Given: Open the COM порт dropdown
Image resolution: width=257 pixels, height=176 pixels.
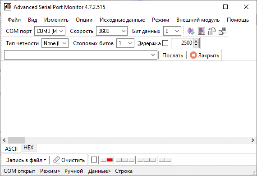Looking at the screenshot, I should (50, 31).
